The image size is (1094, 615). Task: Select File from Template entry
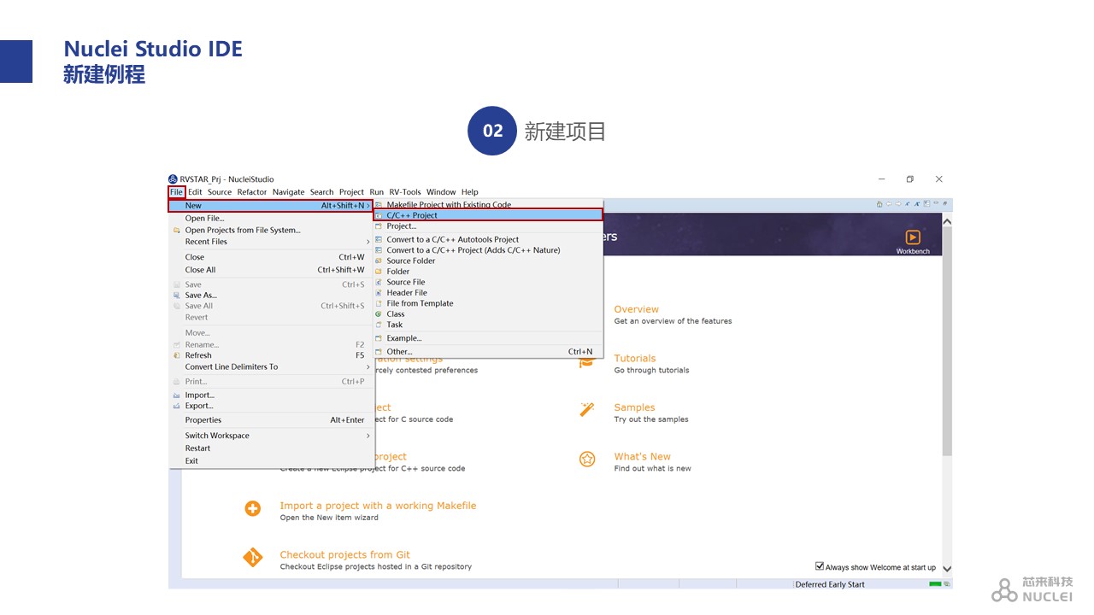click(488, 303)
